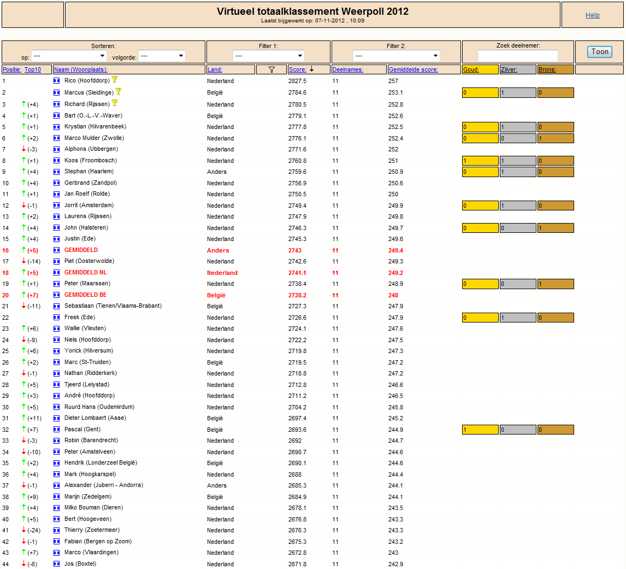This screenshot has height=569, width=626.
Task: Click the name Alexander (Juberri - Andorra)
Action: [x=104, y=485]
